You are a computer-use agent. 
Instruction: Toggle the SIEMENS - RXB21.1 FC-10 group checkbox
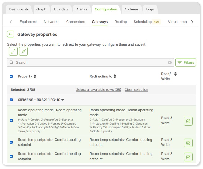click(x=11, y=100)
